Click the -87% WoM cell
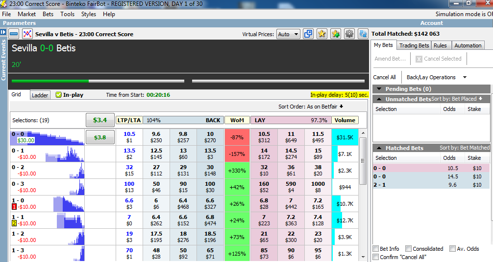 pyautogui.click(x=237, y=137)
